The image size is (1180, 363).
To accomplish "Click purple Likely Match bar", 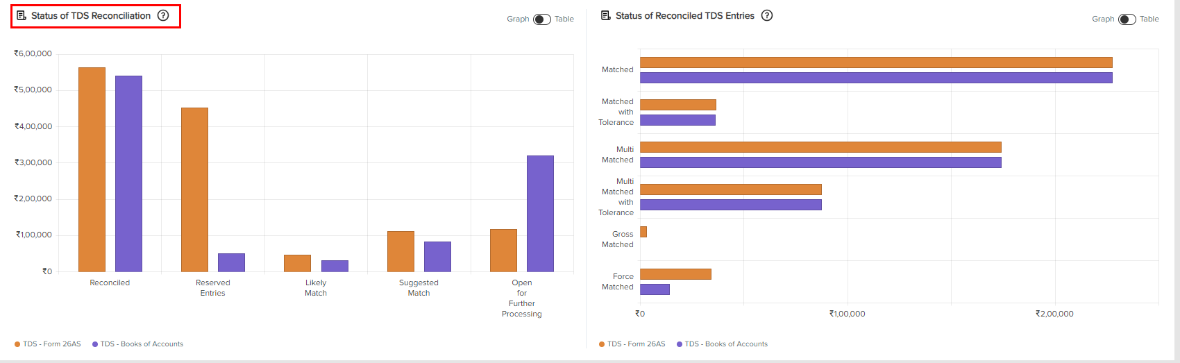I will click(x=335, y=266).
